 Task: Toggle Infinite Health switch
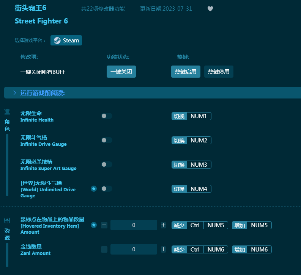107,116
